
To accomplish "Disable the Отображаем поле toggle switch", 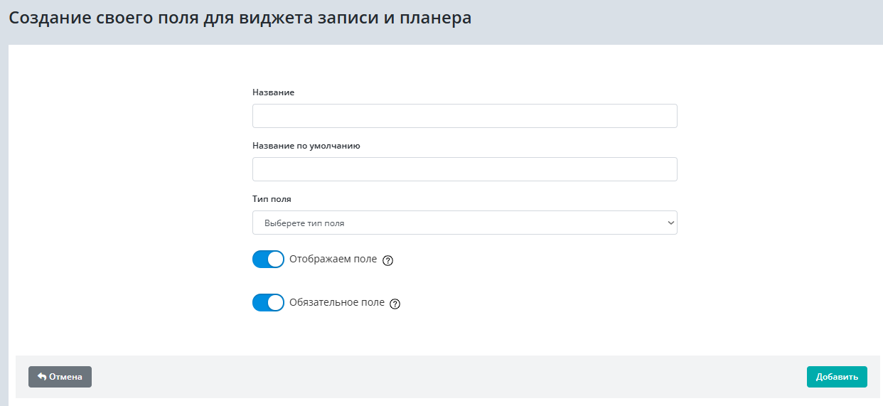I will (268, 260).
